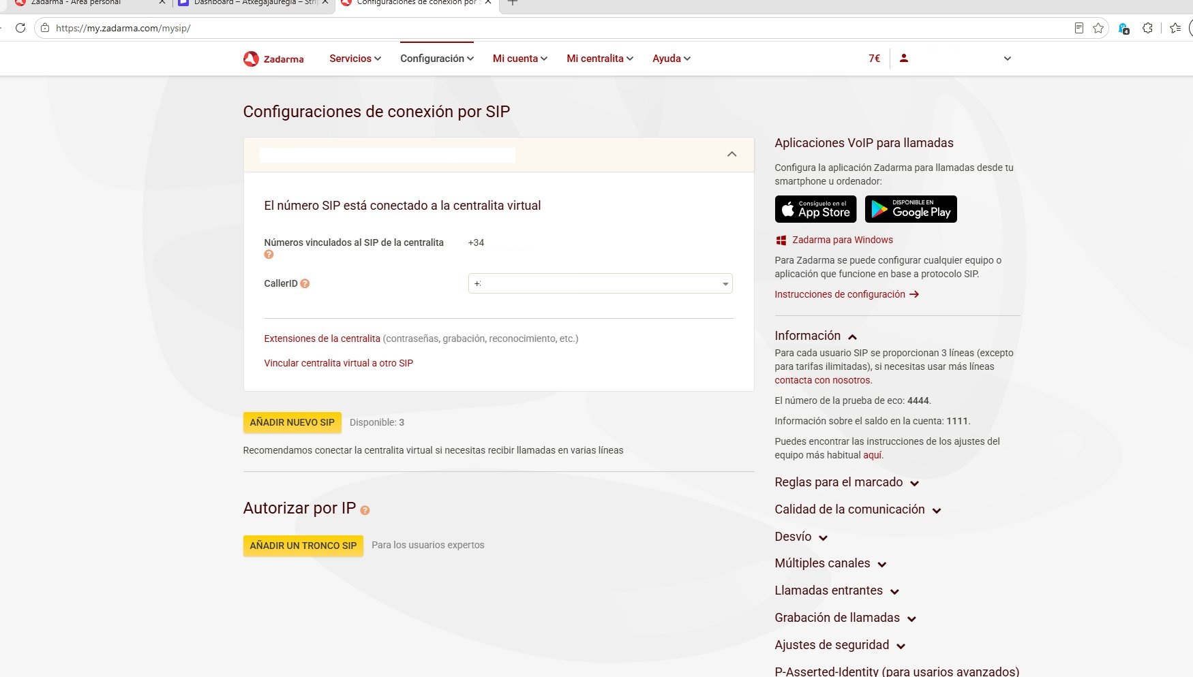Click help icon beside Autorizar por IP
The height and width of the screenshot is (677, 1193).
click(365, 510)
